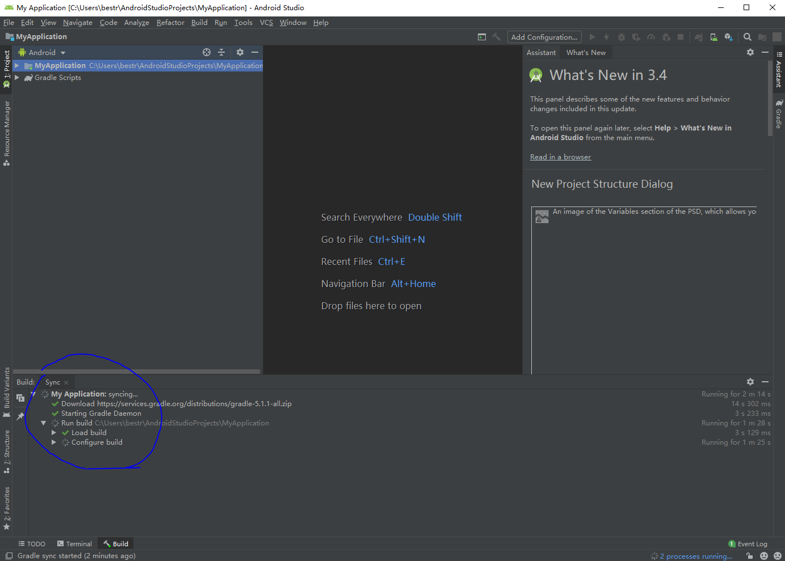The height and width of the screenshot is (561, 785).
Task: Open the Tools menu
Action: (x=243, y=23)
